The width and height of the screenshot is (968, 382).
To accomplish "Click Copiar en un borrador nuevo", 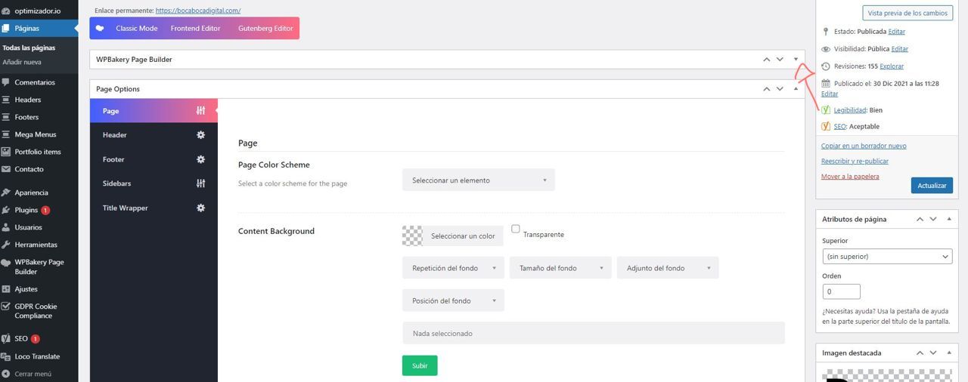I will click(x=864, y=146).
